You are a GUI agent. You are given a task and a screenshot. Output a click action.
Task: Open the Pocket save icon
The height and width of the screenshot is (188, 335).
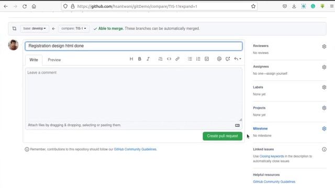pos(285,6)
